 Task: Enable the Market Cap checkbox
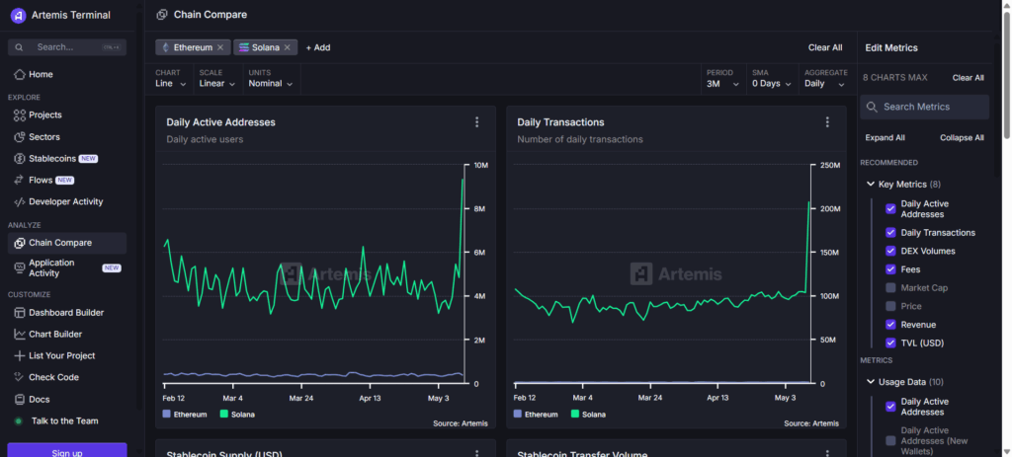(x=890, y=288)
